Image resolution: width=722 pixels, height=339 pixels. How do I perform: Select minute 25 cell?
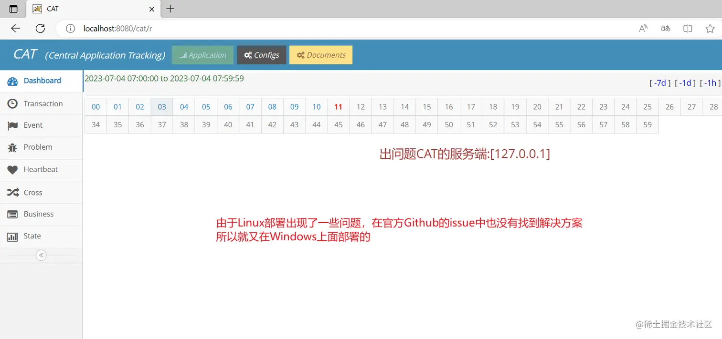(648, 107)
